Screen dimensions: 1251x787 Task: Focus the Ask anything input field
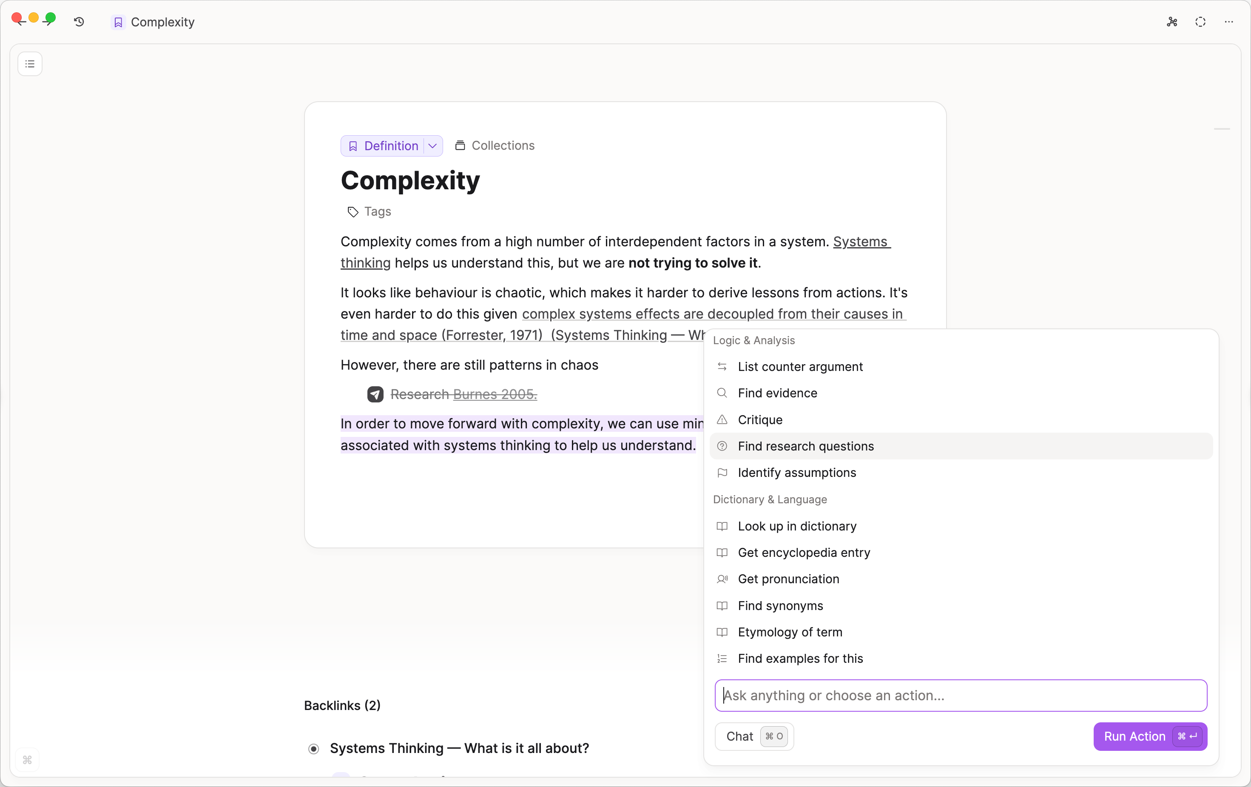pos(961,695)
